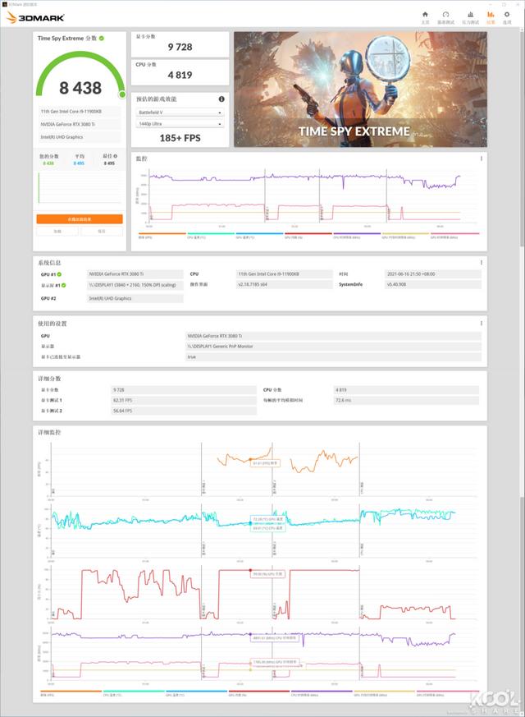Click the orange compare result online button
Viewport: 525px width, 717px height.
click(80, 219)
